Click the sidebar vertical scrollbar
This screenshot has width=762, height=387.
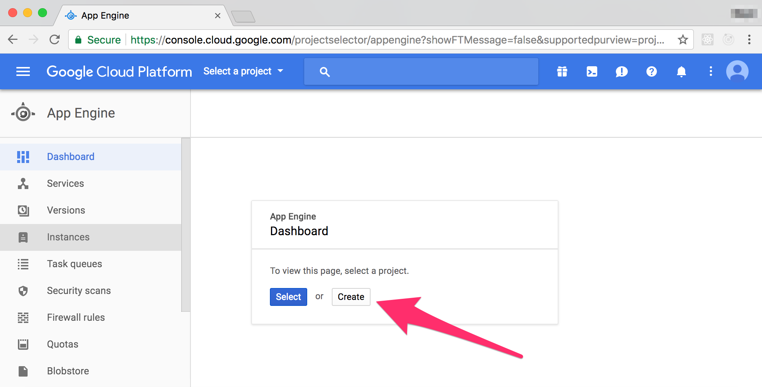click(186, 225)
